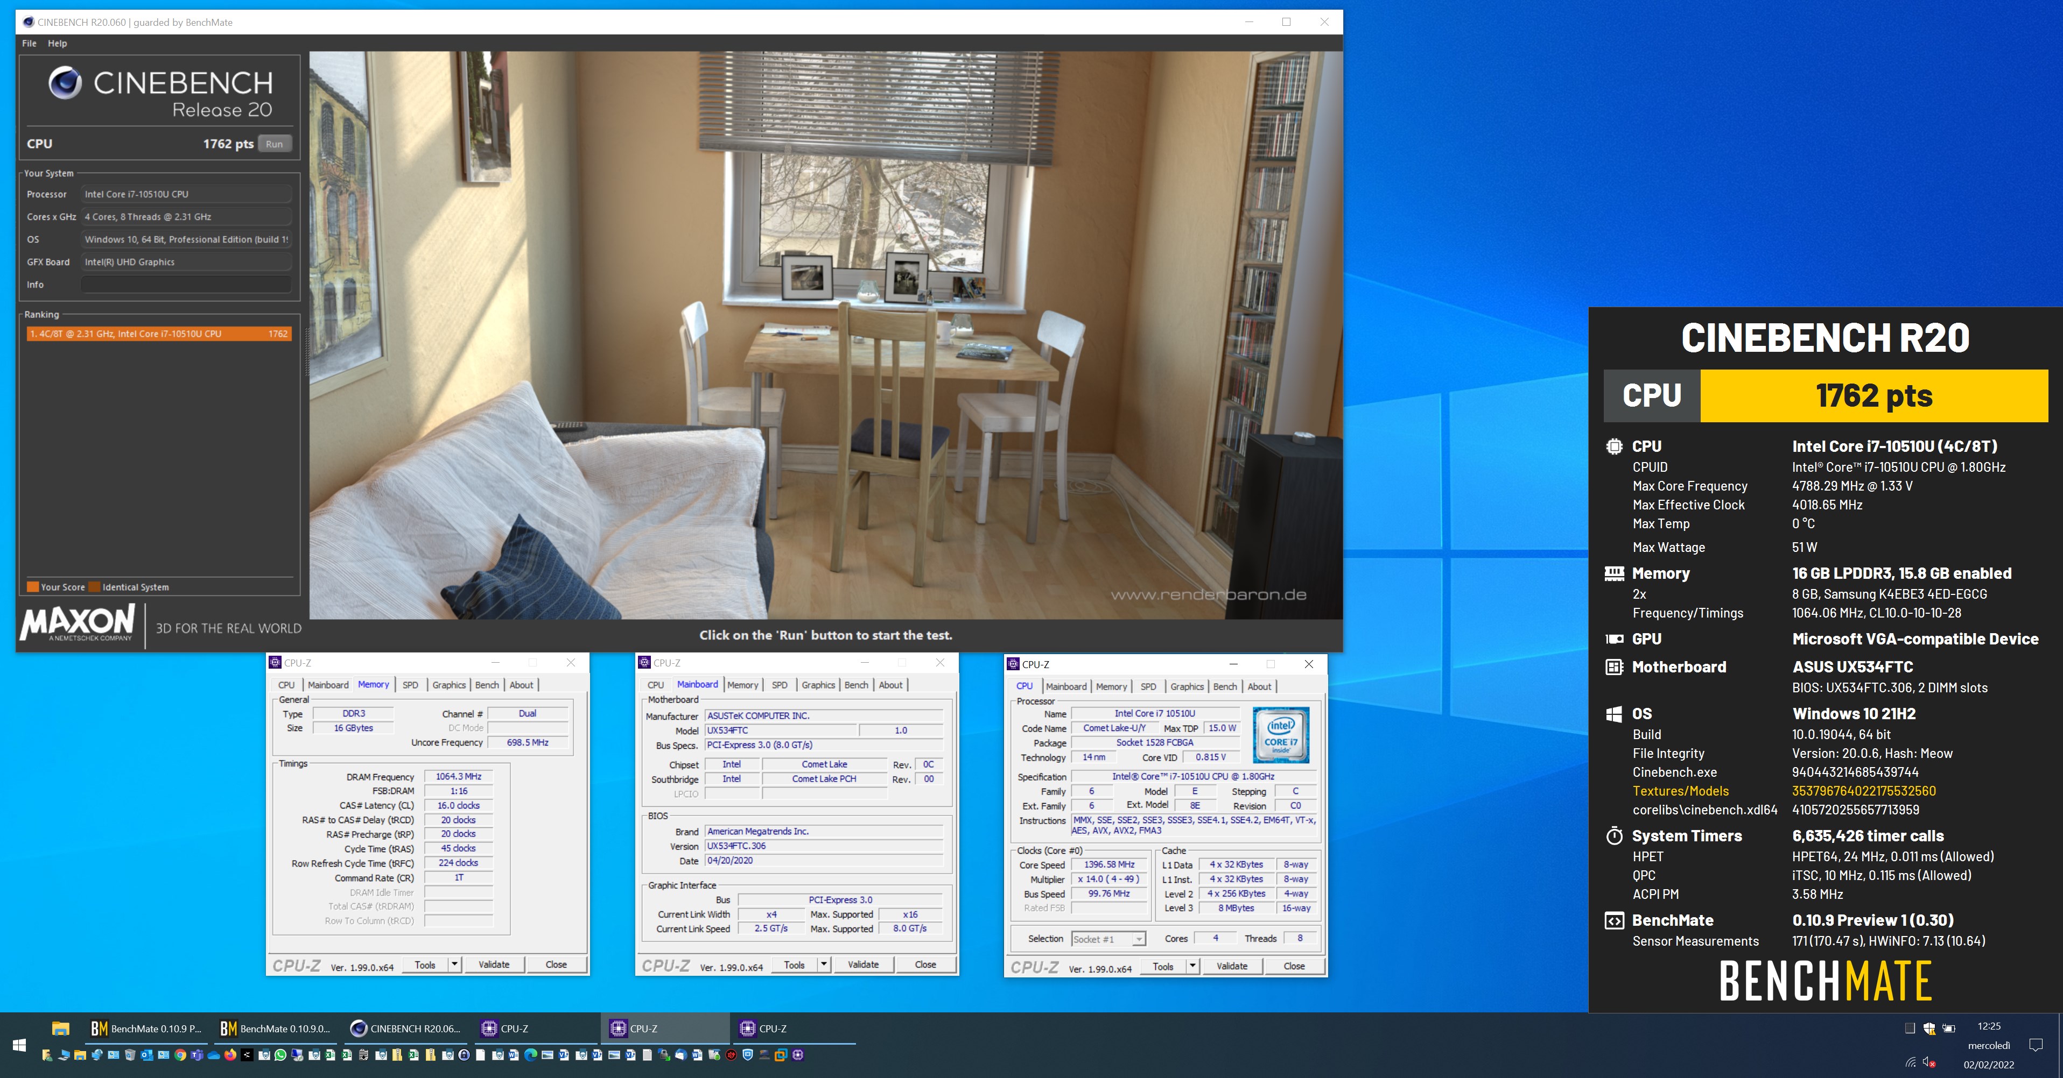The image size is (2063, 1078).
Task: Open File Explorer from the taskbar
Action: (x=60, y=1029)
